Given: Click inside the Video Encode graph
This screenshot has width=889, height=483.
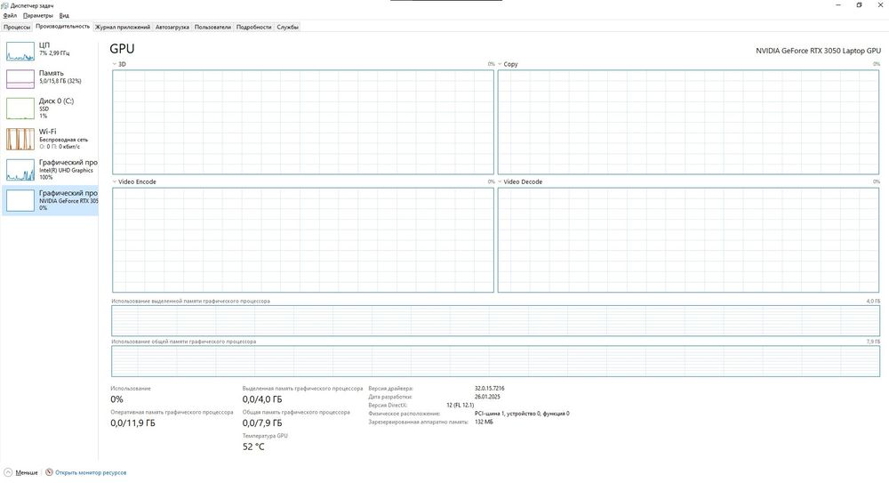Looking at the screenshot, I should click(303, 240).
